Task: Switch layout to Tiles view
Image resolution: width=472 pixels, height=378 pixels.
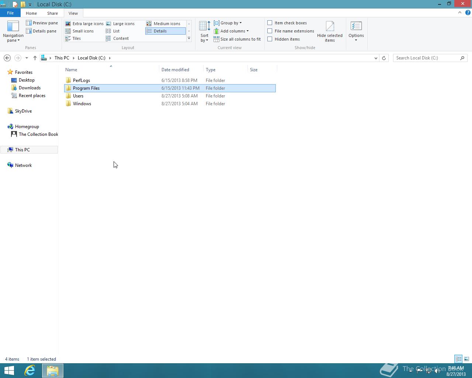Action: click(x=73, y=38)
